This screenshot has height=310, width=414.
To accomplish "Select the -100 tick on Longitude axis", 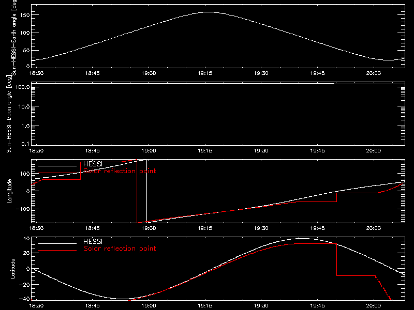I will [23, 209].
